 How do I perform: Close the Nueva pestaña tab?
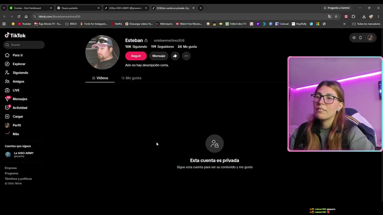(x=98, y=8)
